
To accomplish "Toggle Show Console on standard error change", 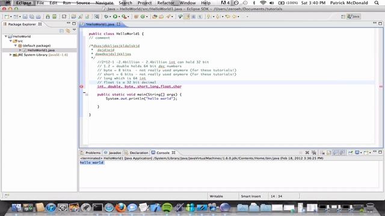I will point(342,152).
